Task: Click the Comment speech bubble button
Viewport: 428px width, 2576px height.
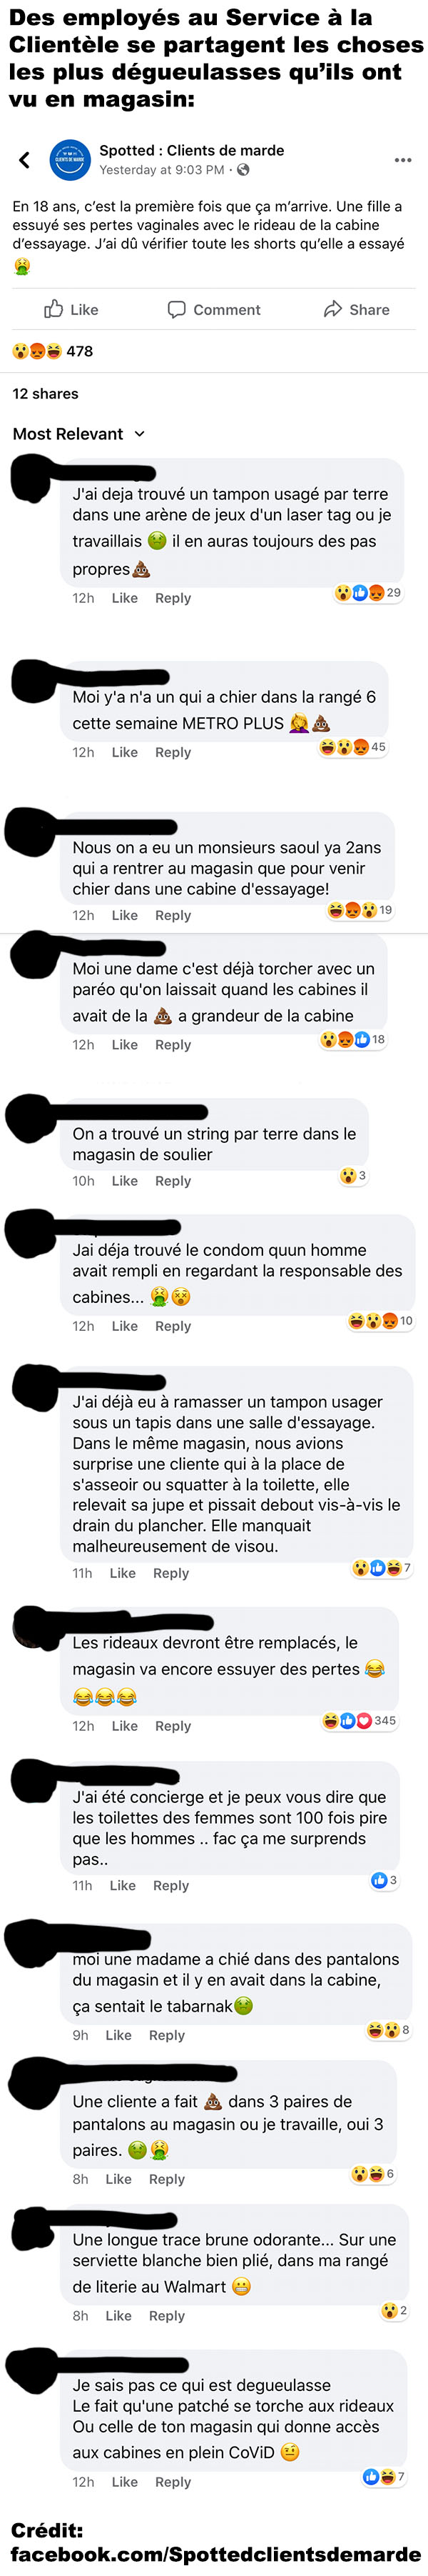Action: [213, 310]
